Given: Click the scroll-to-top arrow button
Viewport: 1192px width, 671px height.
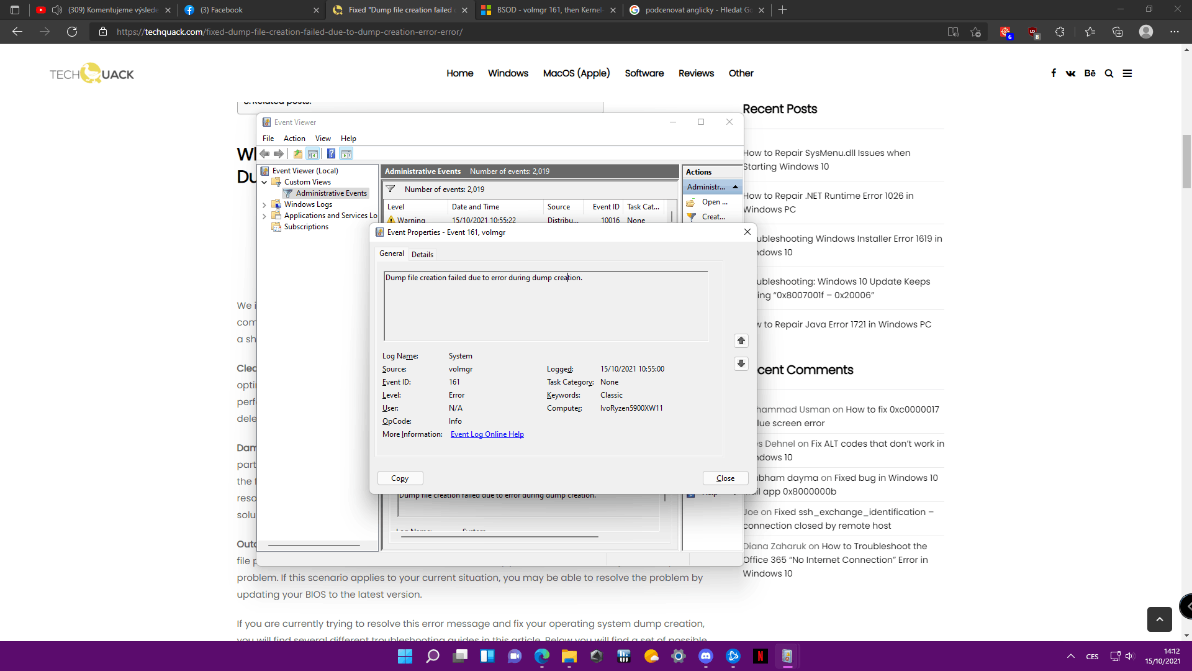Looking at the screenshot, I should (1159, 619).
